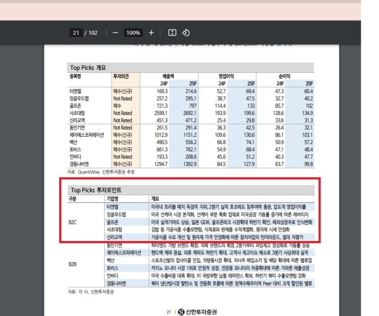Click 골프존 in the top overview table
This screenshot has height=316, width=379.
[x=75, y=106]
